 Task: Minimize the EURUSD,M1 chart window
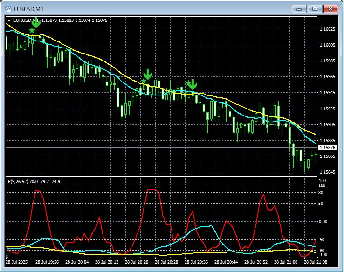pos(299,9)
